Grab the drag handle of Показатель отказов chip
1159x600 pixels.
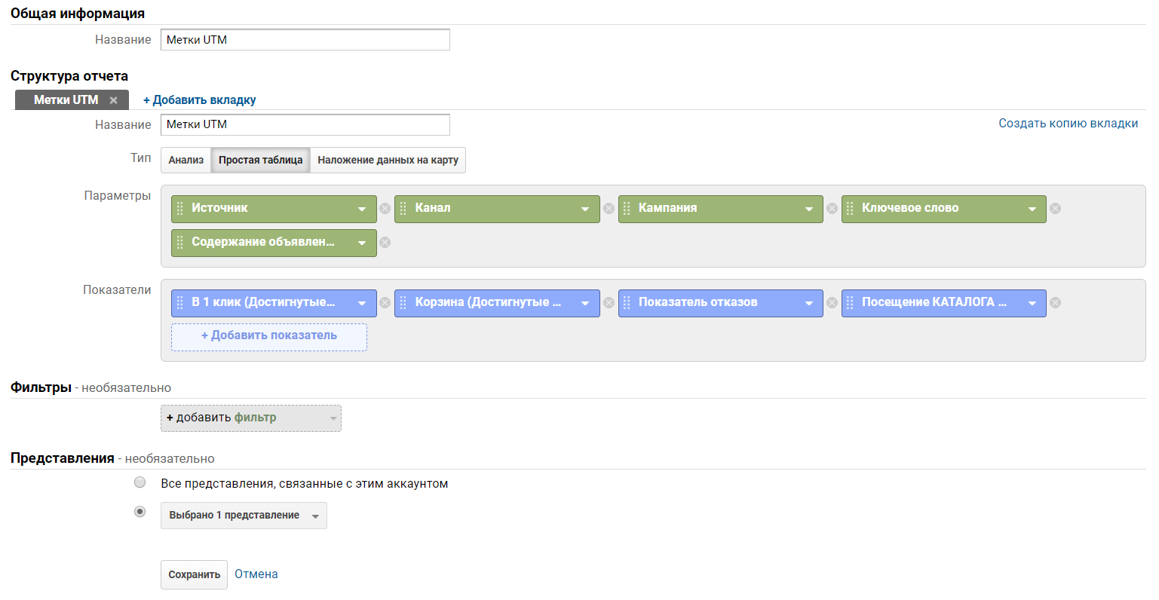pos(627,303)
